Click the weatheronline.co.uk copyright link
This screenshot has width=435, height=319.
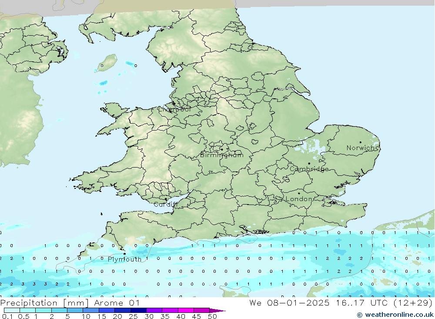click(395, 315)
